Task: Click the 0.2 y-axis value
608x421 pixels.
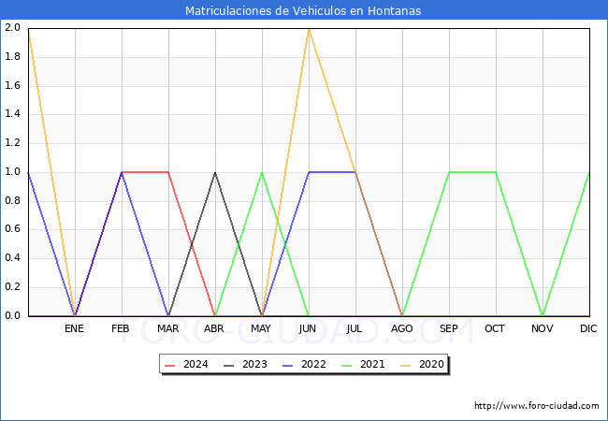Action: pos(12,287)
